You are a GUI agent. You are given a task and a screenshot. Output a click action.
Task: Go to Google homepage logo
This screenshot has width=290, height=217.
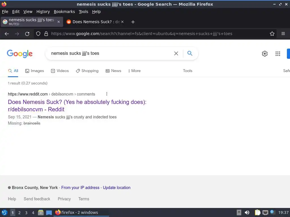20,54
